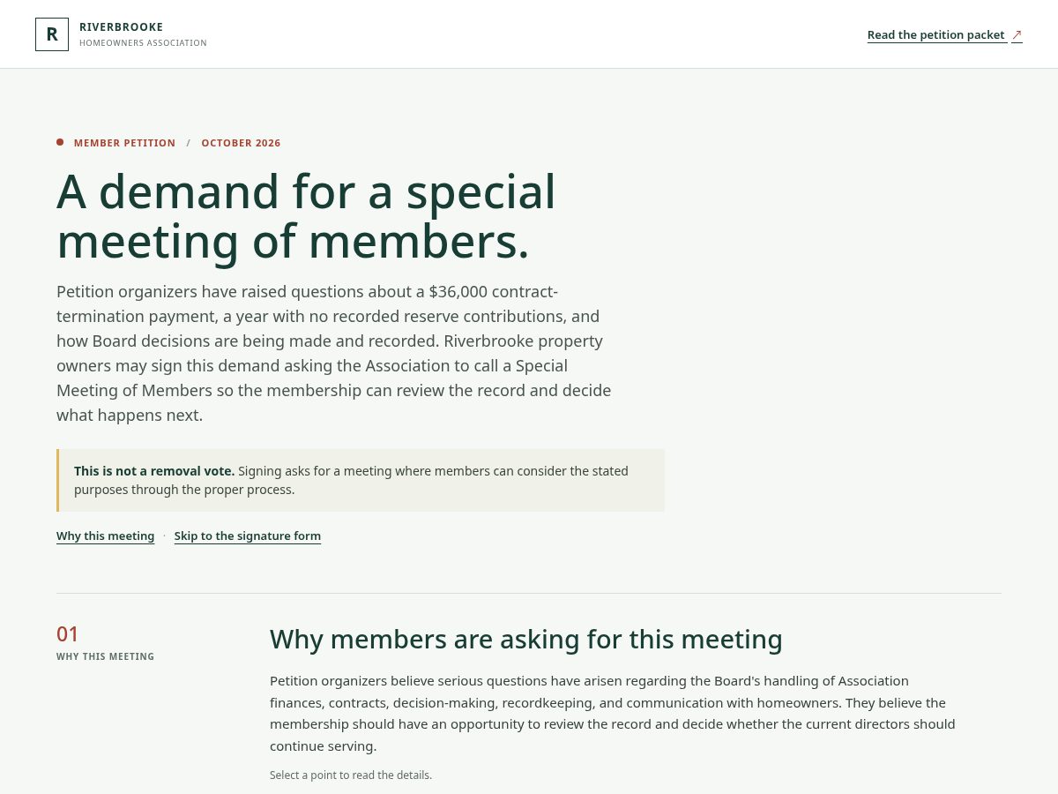Click the intro paragraph mentioning $36,000 payment

point(334,353)
